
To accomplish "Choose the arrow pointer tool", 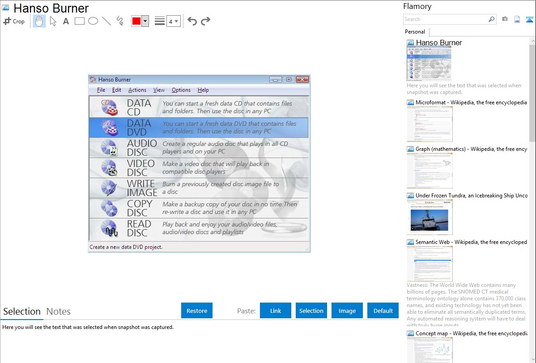I will coord(53,21).
